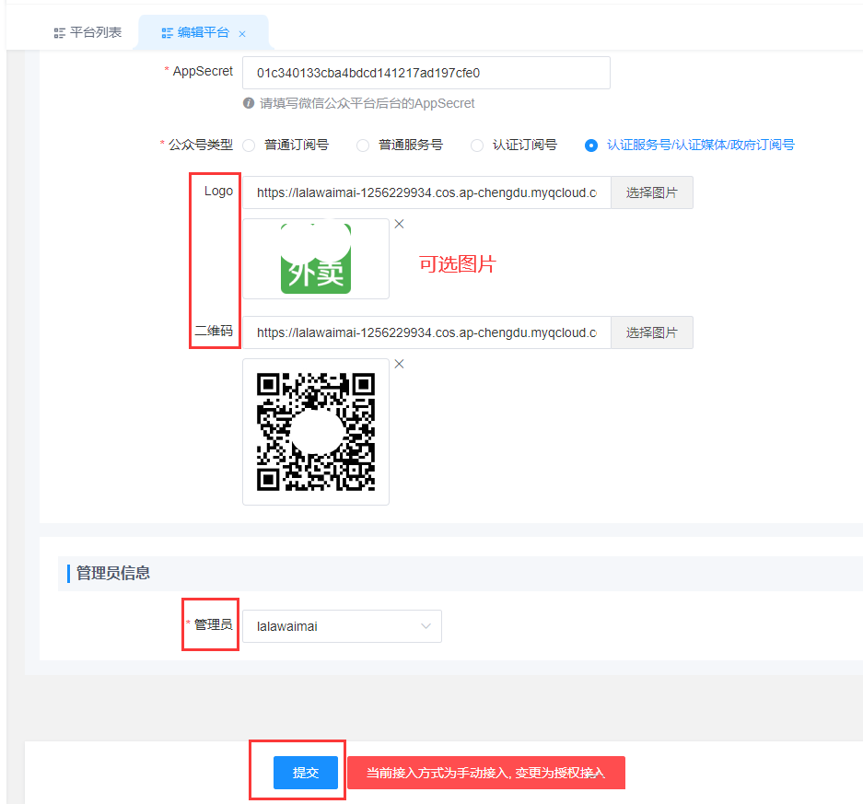Click the 请填写微信公众平台后台的AppSecret hint text
The height and width of the screenshot is (804, 863).
367,103
